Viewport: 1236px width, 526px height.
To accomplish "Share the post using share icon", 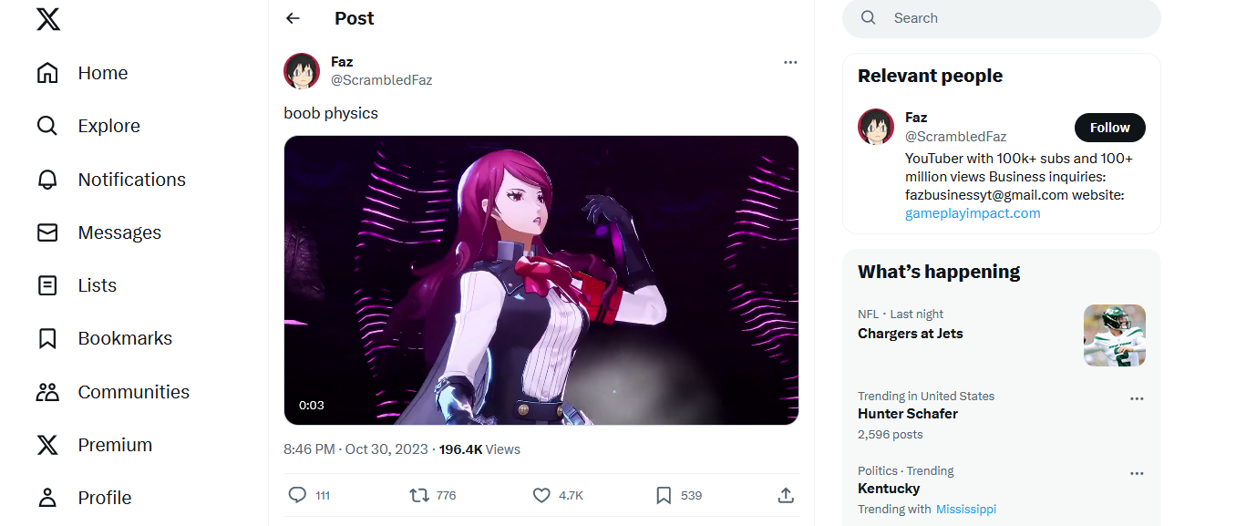I will (786, 495).
